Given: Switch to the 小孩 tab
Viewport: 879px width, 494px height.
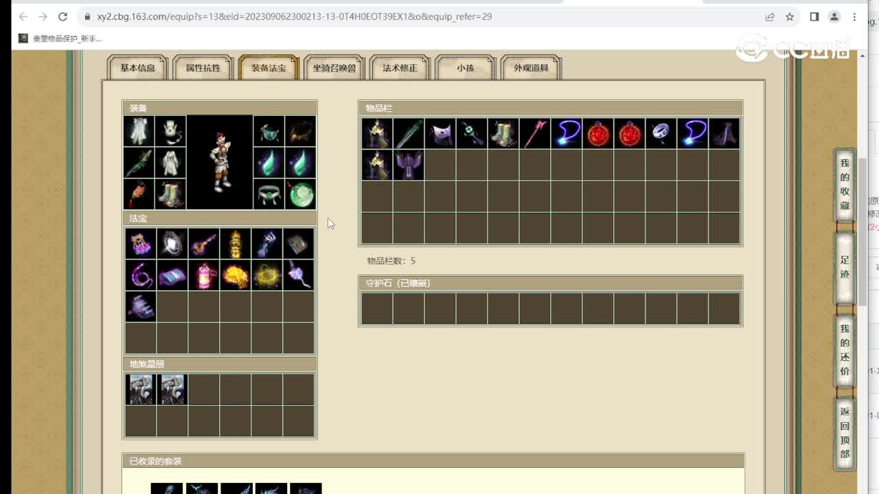Looking at the screenshot, I should (x=466, y=68).
